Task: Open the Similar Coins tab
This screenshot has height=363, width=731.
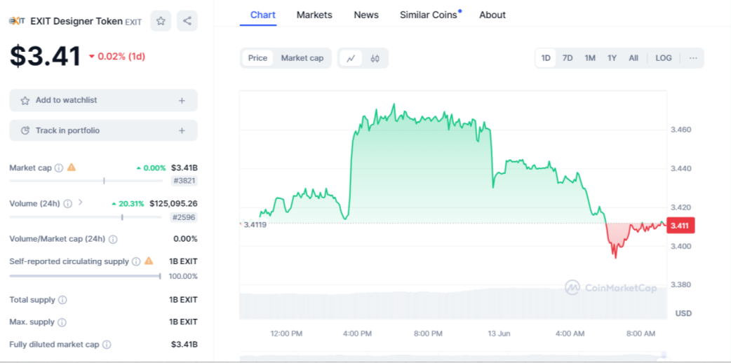Action: [429, 15]
